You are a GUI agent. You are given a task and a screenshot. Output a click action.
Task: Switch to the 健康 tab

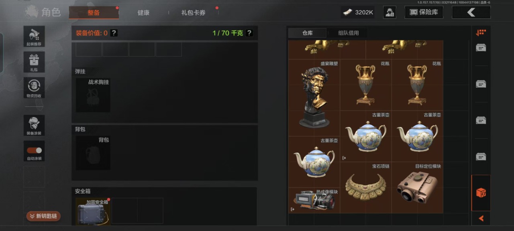pos(143,12)
